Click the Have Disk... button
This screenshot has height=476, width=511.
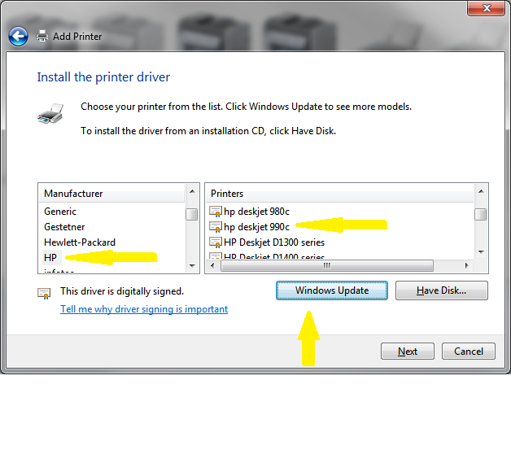pyautogui.click(x=442, y=290)
